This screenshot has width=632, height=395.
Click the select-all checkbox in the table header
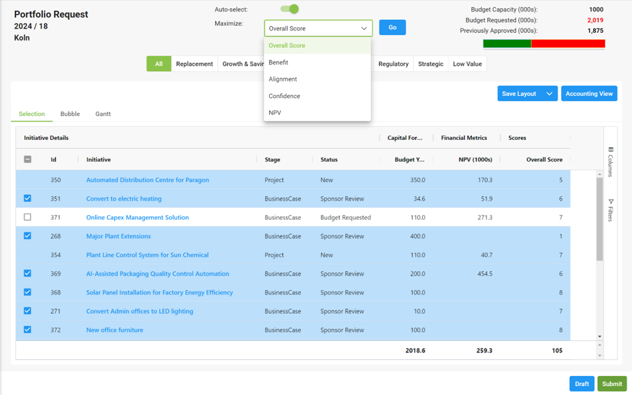[x=27, y=160]
